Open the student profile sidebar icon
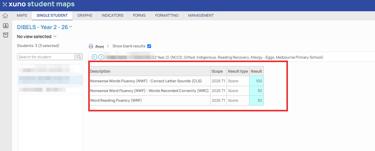The image size is (375, 151). point(5,26)
